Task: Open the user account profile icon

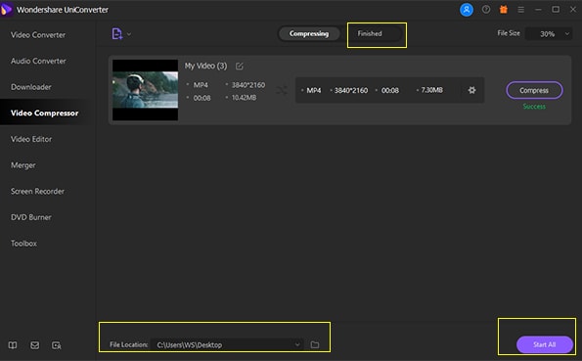Action: (x=467, y=10)
